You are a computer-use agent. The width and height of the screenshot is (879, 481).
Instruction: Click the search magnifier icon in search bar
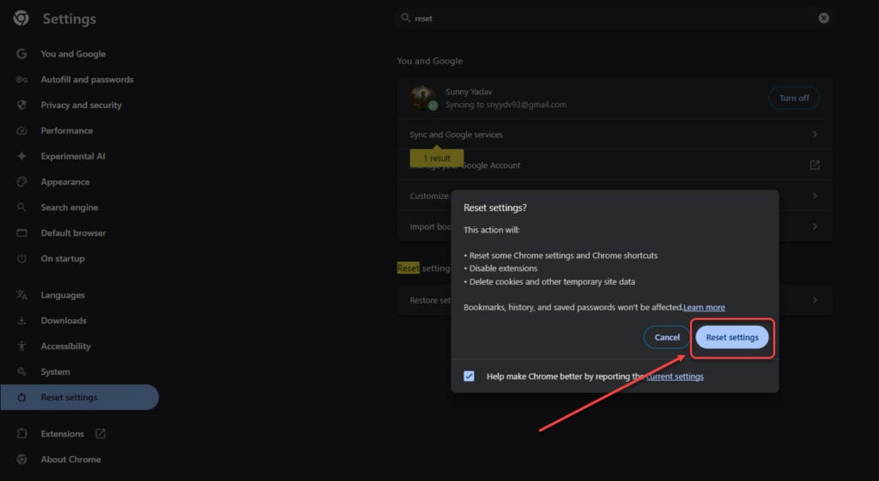[x=405, y=18]
